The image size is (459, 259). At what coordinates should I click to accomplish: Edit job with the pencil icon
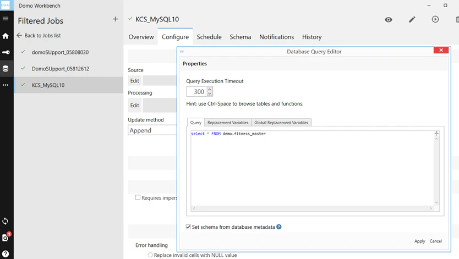pyautogui.click(x=412, y=20)
